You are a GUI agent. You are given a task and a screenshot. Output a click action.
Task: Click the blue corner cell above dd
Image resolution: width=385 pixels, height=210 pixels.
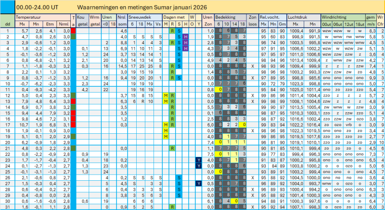point(7,7)
